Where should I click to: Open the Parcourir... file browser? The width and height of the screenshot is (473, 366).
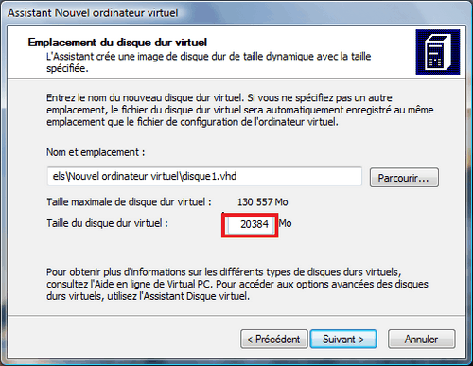coord(404,178)
